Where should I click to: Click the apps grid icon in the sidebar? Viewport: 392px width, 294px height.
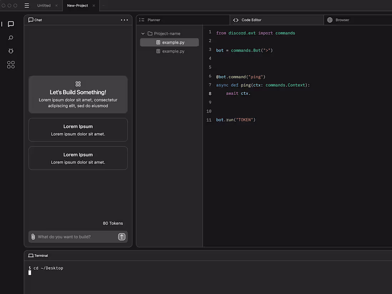tap(10, 65)
